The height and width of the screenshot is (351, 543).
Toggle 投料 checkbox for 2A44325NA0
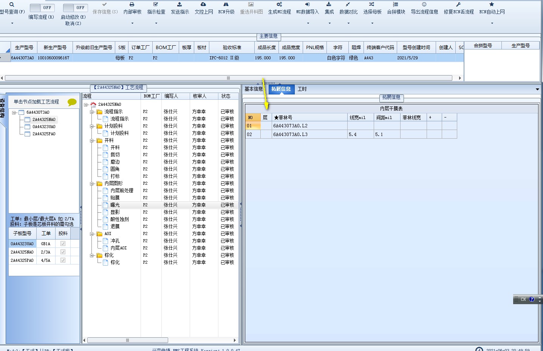click(63, 252)
